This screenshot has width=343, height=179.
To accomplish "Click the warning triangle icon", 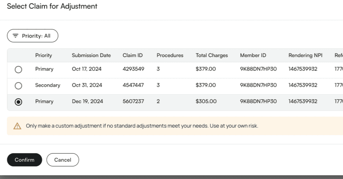I will (17, 126).
